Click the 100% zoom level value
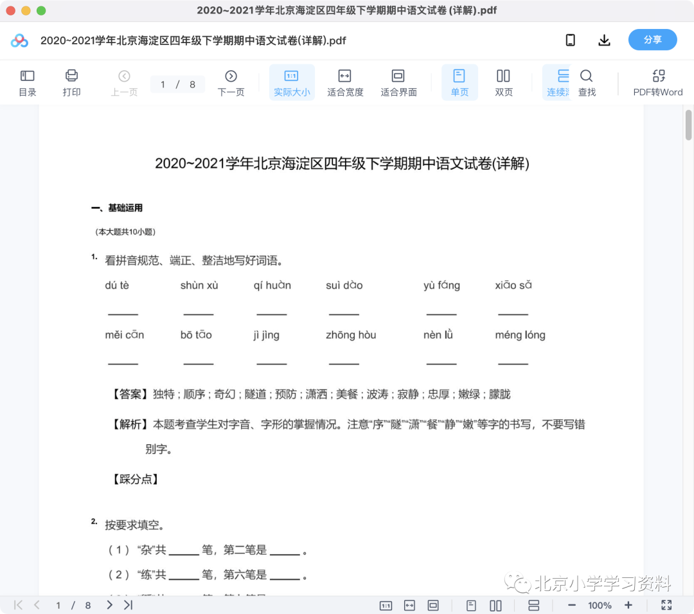This screenshot has height=614, width=694. tap(600, 606)
